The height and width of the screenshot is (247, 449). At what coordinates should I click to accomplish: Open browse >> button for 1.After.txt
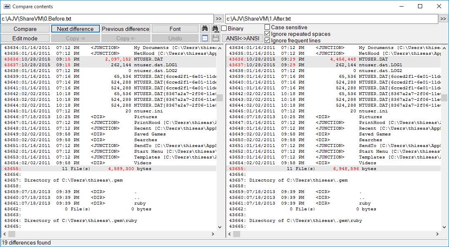(x=443, y=19)
